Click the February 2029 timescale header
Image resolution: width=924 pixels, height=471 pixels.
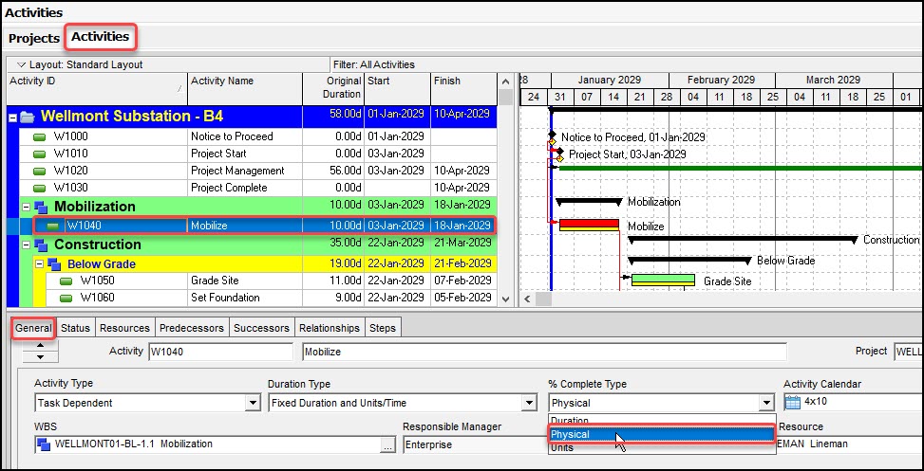722,80
